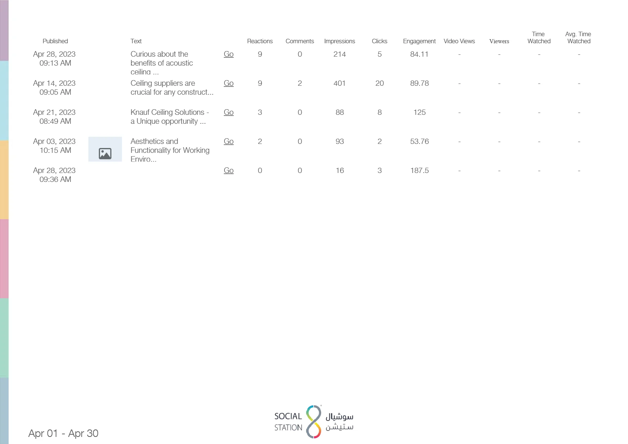The width and height of the screenshot is (628, 444).
Task: Select the Apr 21, 2023 08:49 AM date
Action: click(54, 117)
